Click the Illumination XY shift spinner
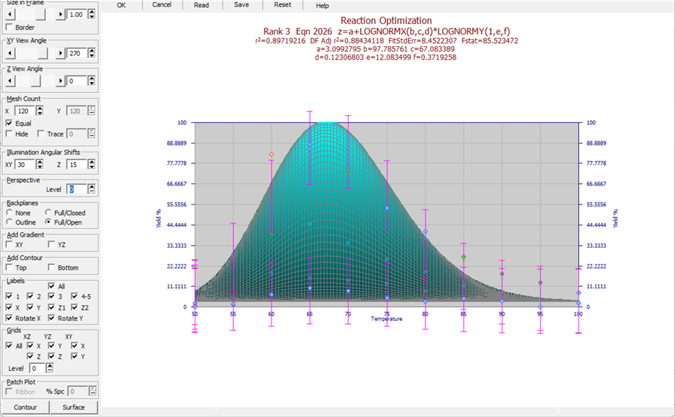 [40, 164]
